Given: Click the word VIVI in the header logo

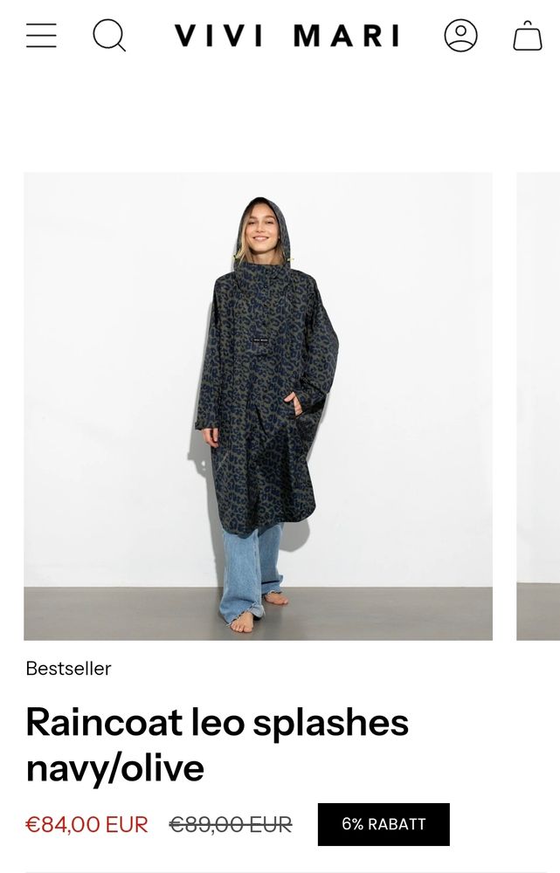Looking at the screenshot, I should coord(219,36).
